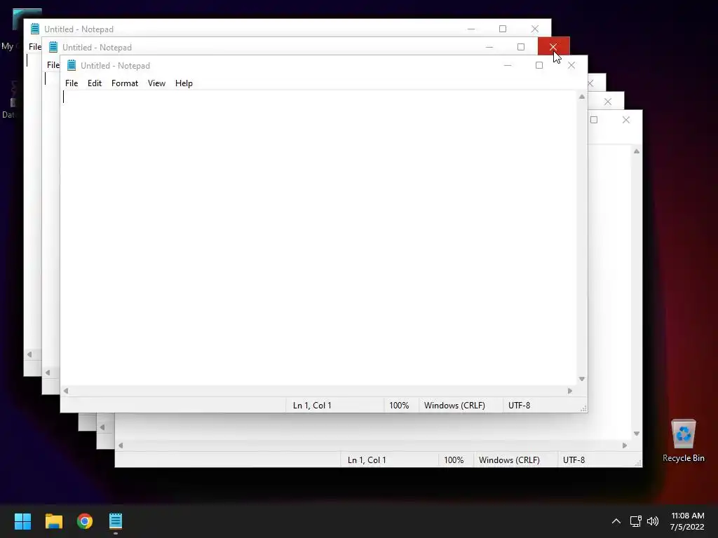Click up scroll arrow of lowest Notepad window

(x=637, y=151)
